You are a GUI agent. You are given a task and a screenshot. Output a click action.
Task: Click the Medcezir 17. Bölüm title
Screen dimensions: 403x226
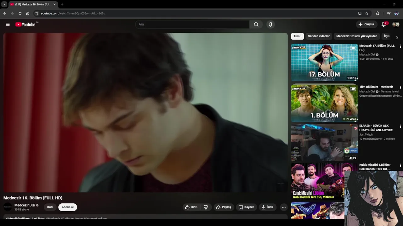click(x=377, y=48)
